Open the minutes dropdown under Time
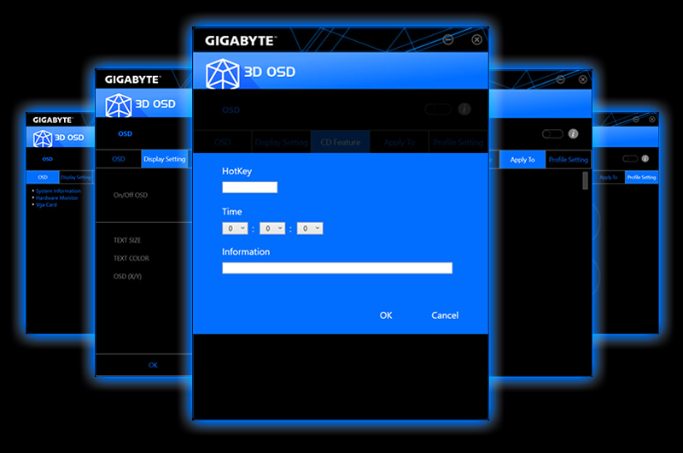The width and height of the screenshot is (683, 453). click(272, 228)
